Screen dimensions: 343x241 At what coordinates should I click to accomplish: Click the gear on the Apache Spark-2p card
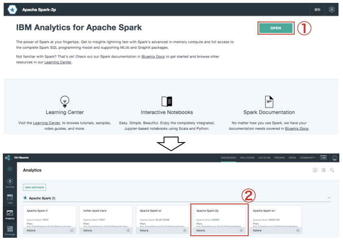click(241, 230)
